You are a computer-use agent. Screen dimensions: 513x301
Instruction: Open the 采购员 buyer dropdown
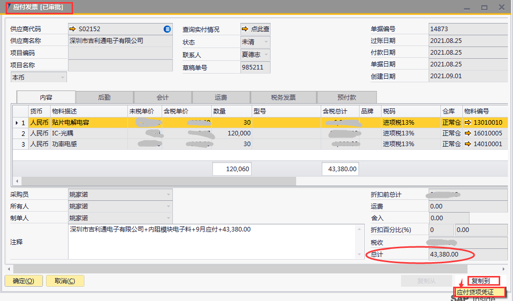tap(168, 194)
